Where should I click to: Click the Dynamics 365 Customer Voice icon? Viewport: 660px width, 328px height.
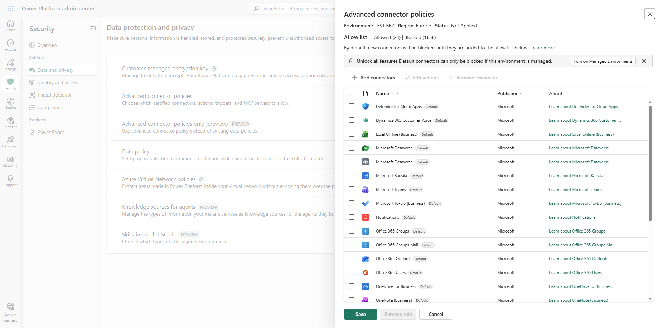pyautogui.click(x=366, y=120)
